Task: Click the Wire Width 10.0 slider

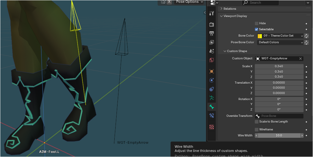Action: tap(279, 136)
